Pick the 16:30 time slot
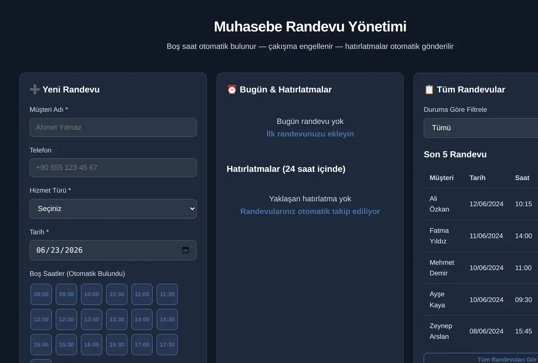The width and height of the screenshot is (538, 363). 117,345
